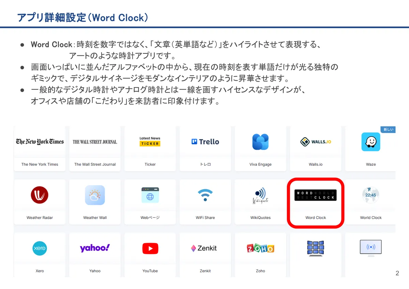Open the YouTube play icon
The width and height of the screenshot is (409, 289).
(150, 248)
